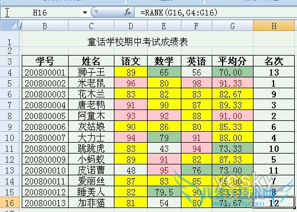
Task: Click English score 98 for 米老鼠
Action: tap(196, 83)
